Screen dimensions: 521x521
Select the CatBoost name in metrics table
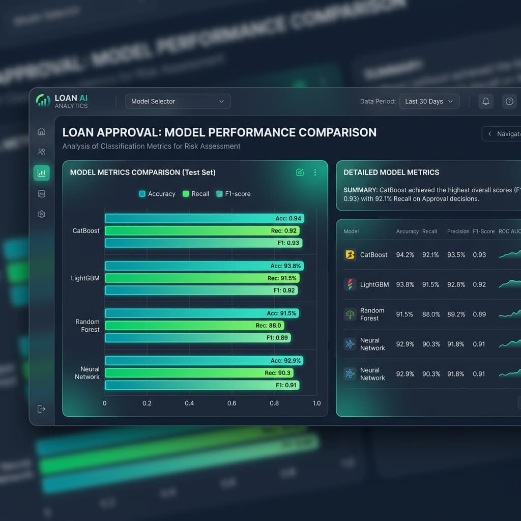(373, 255)
